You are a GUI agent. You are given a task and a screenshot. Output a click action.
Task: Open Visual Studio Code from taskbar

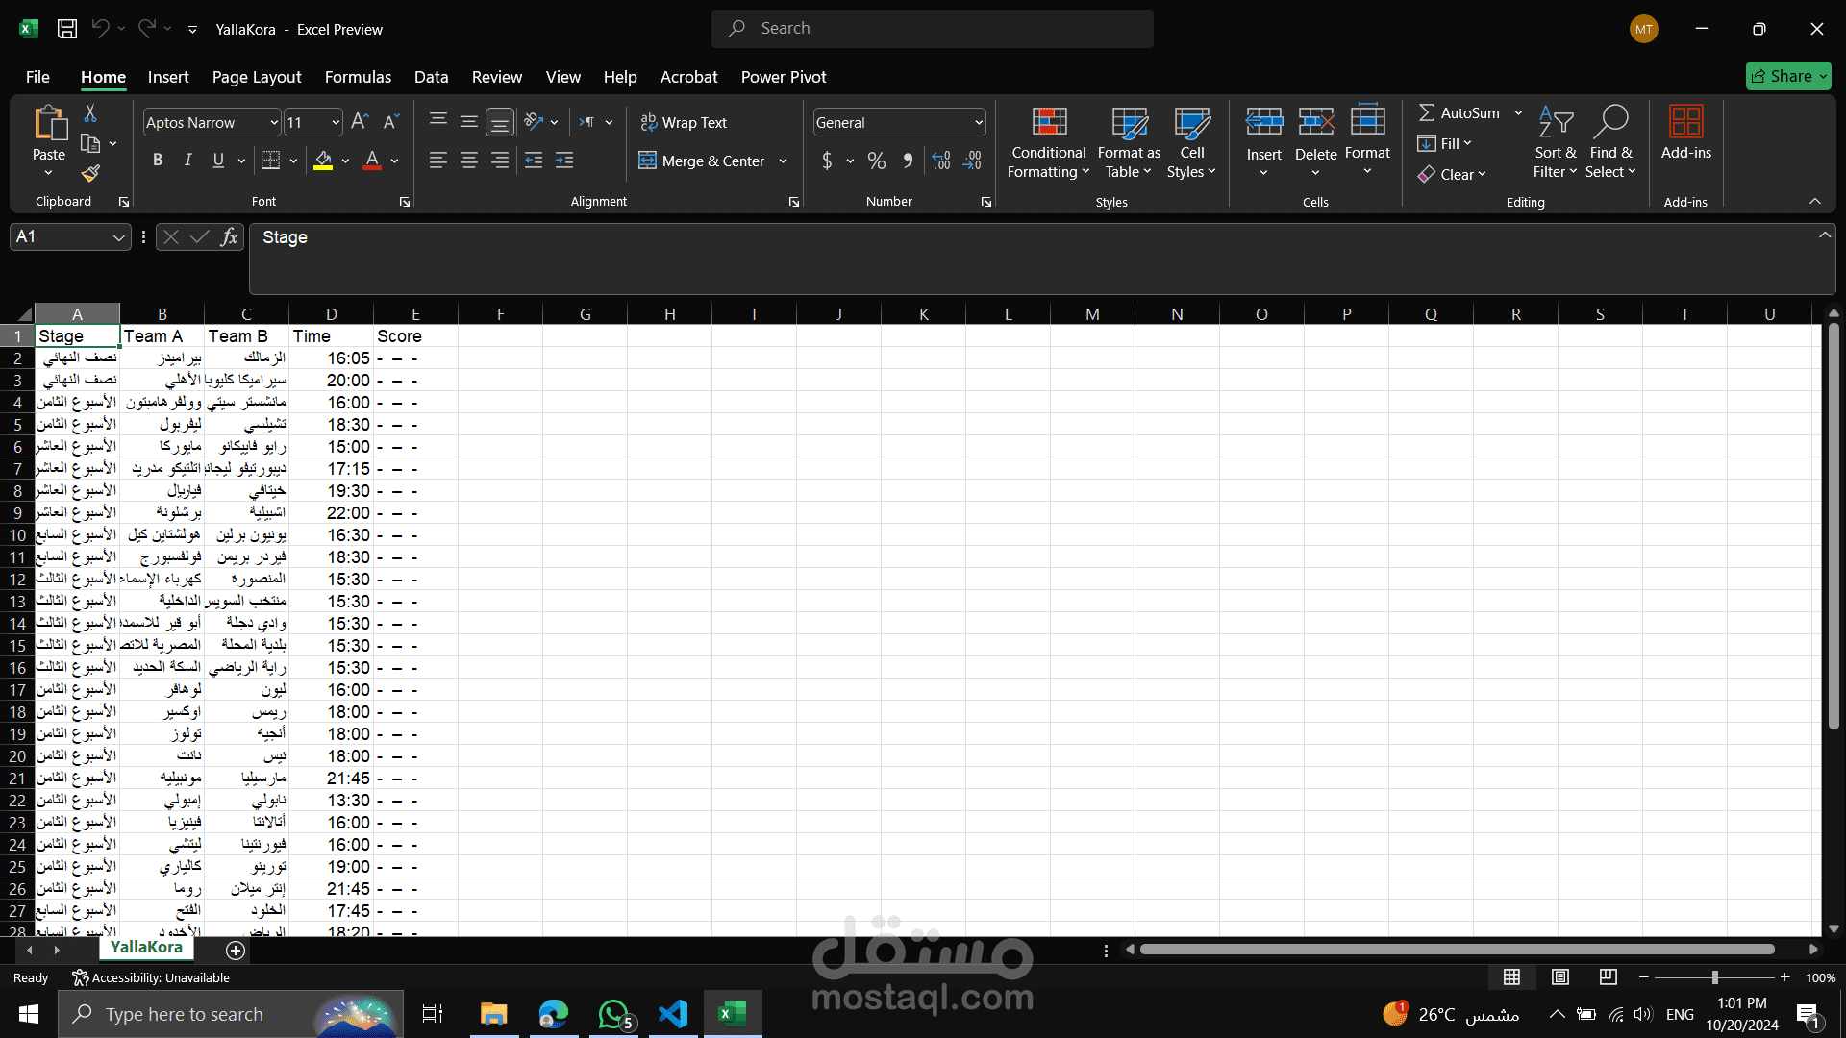(x=673, y=1014)
